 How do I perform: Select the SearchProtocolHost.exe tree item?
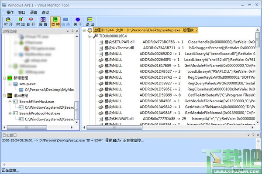click(40, 114)
